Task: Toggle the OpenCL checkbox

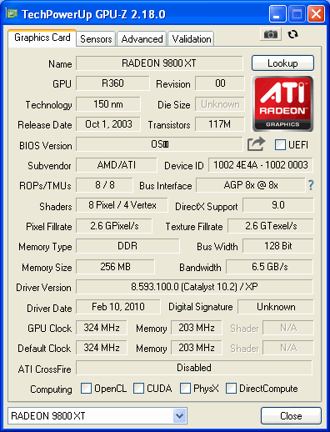Action: click(x=86, y=389)
